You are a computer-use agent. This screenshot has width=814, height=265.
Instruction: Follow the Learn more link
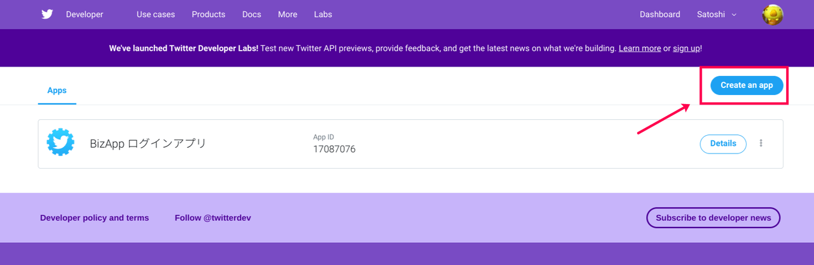[640, 48]
